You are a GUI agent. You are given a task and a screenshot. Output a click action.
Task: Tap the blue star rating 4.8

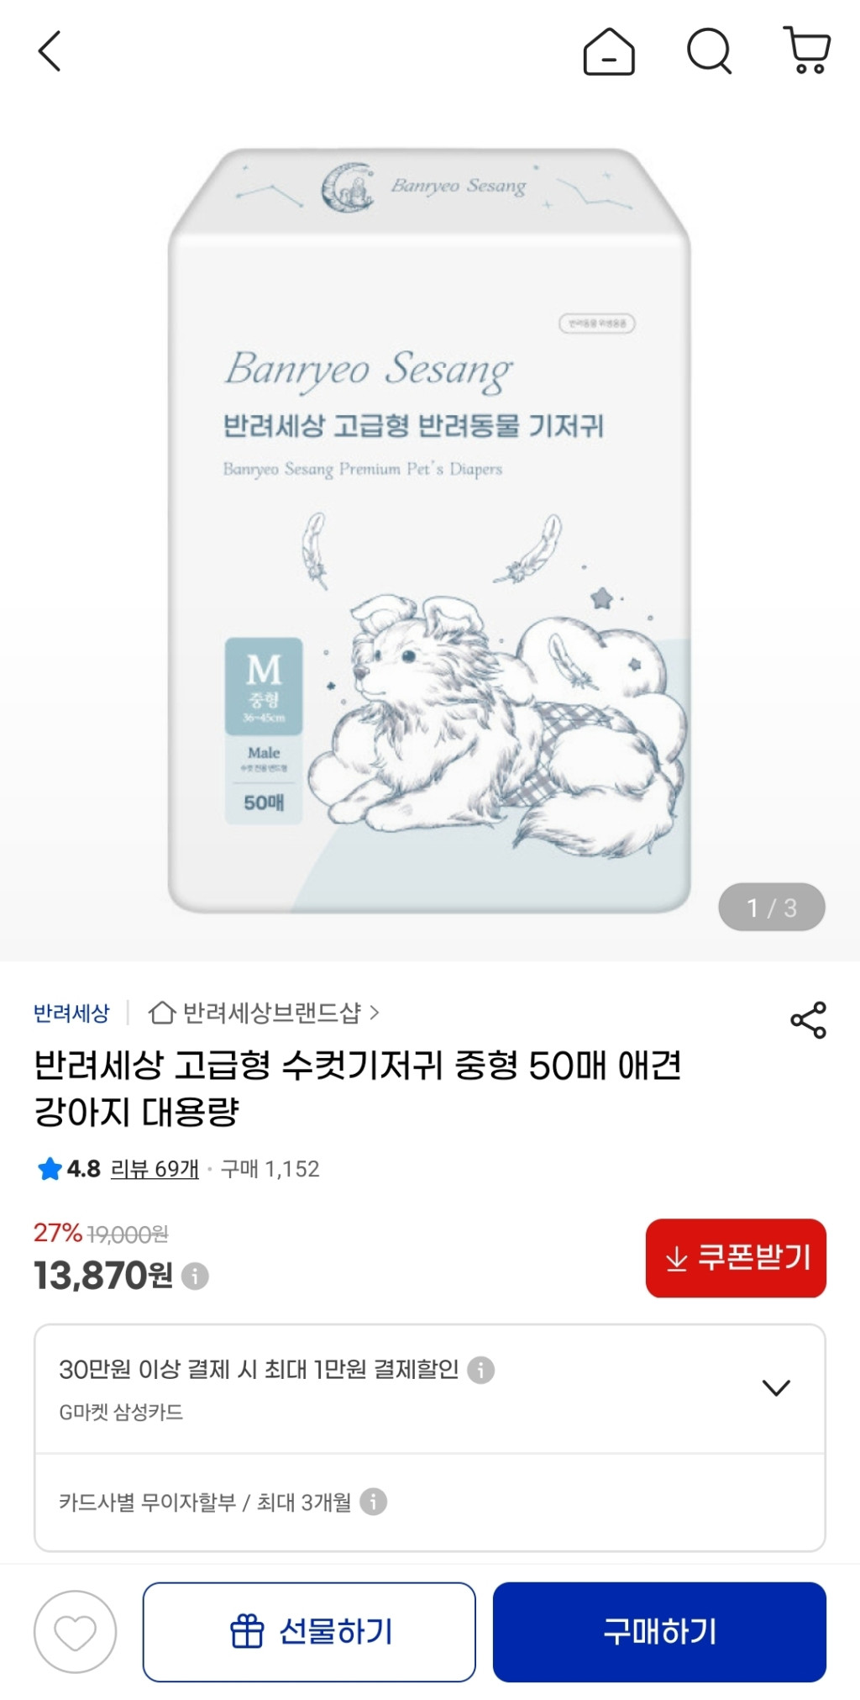point(69,1169)
